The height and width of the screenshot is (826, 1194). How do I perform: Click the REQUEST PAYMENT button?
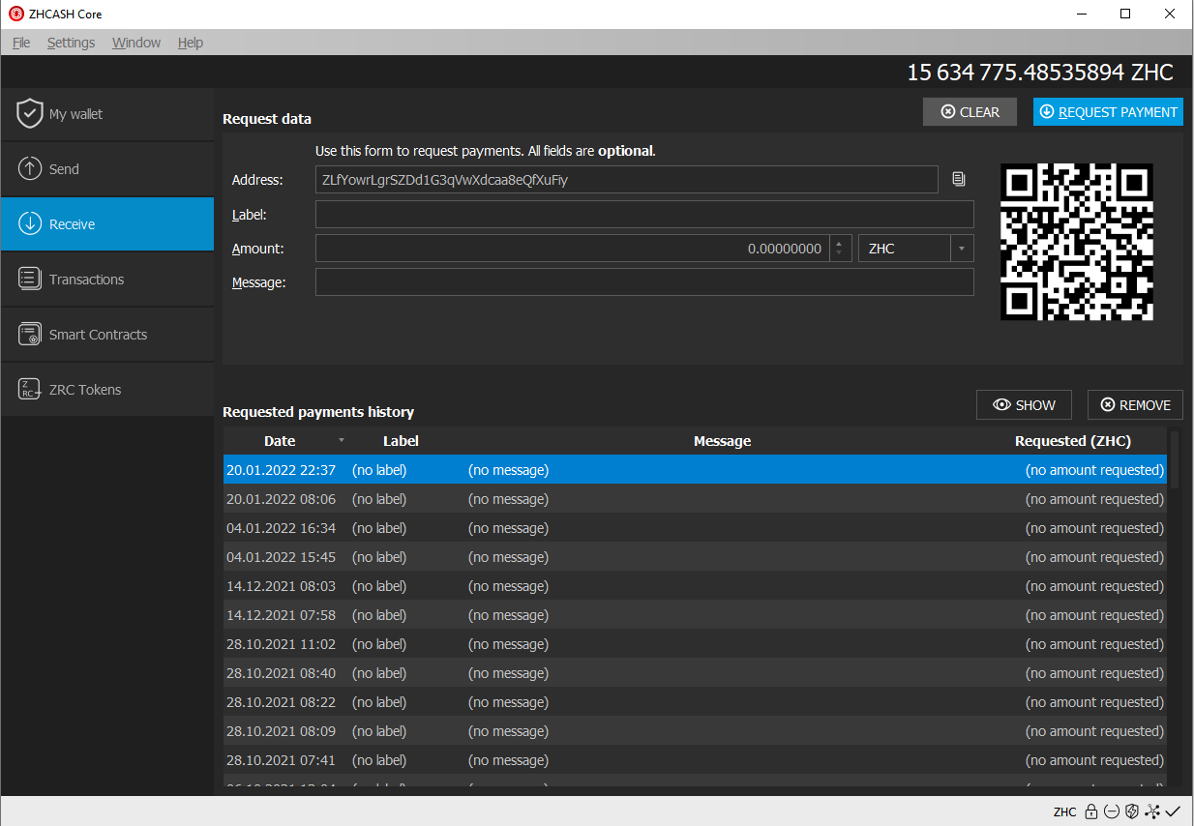(1108, 112)
